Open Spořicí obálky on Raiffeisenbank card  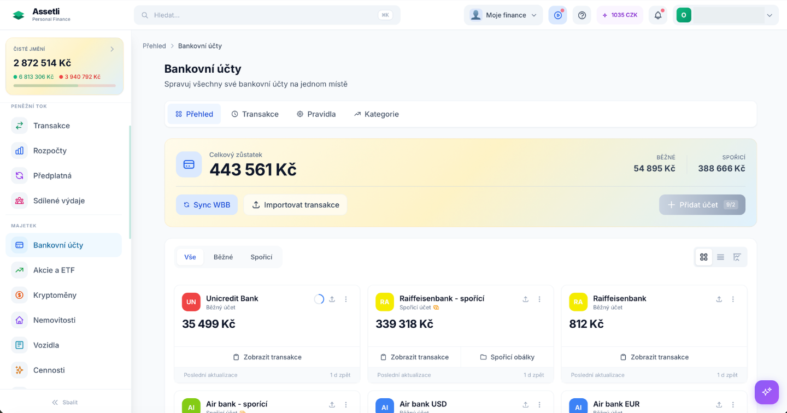coord(507,357)
